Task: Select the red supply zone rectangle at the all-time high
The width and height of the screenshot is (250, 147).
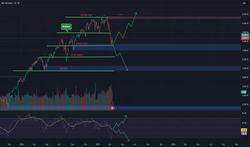Action: 174,18
